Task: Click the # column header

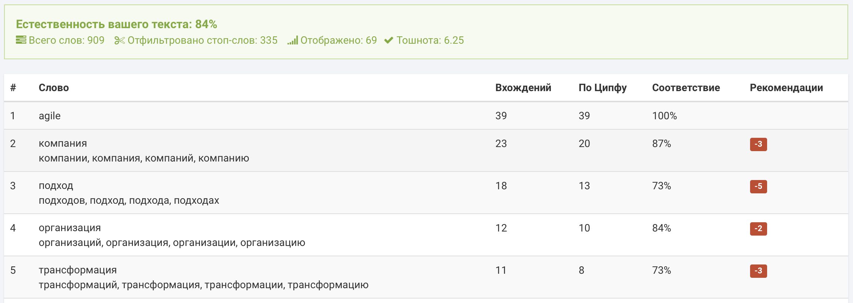Action: click(x=13, y=88)
